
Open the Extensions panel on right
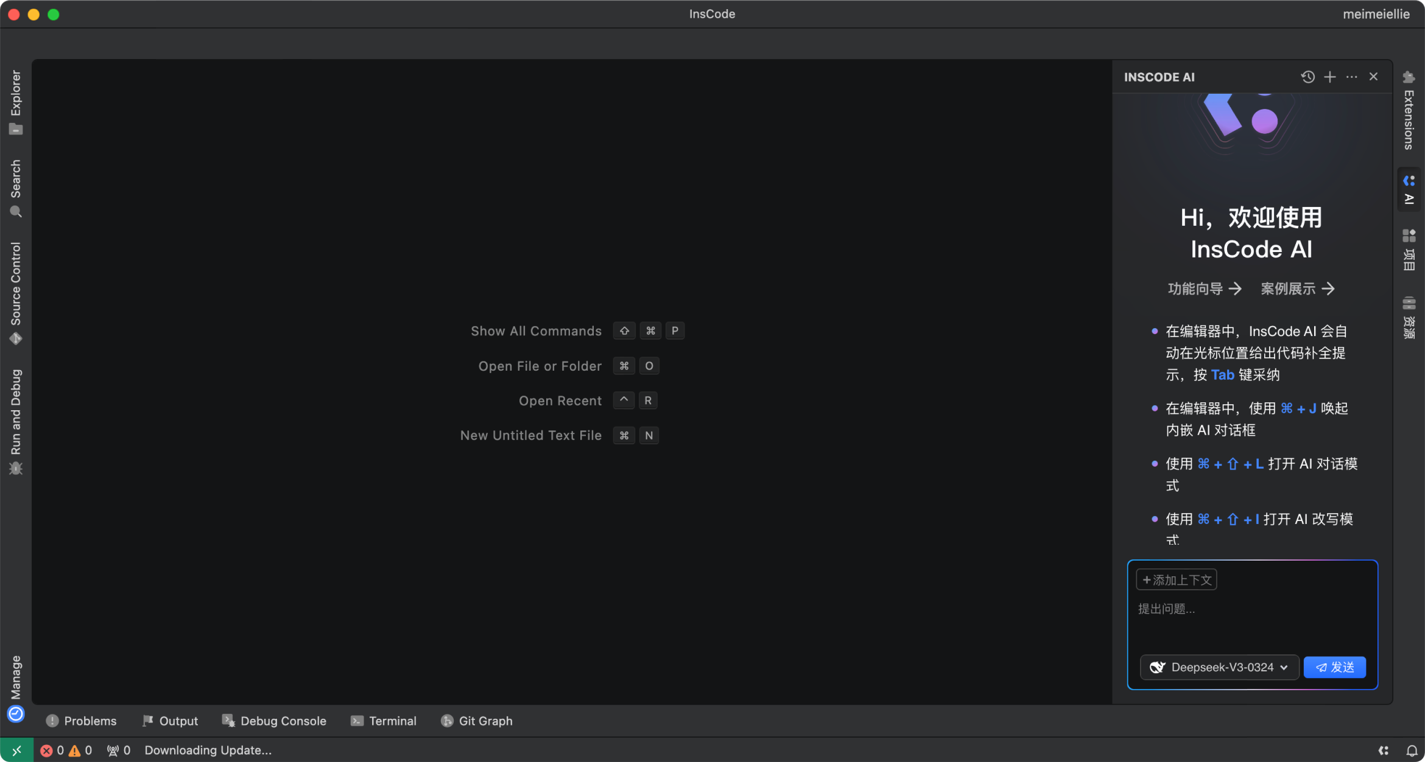pyautogui.click(x=1409, y=111)
